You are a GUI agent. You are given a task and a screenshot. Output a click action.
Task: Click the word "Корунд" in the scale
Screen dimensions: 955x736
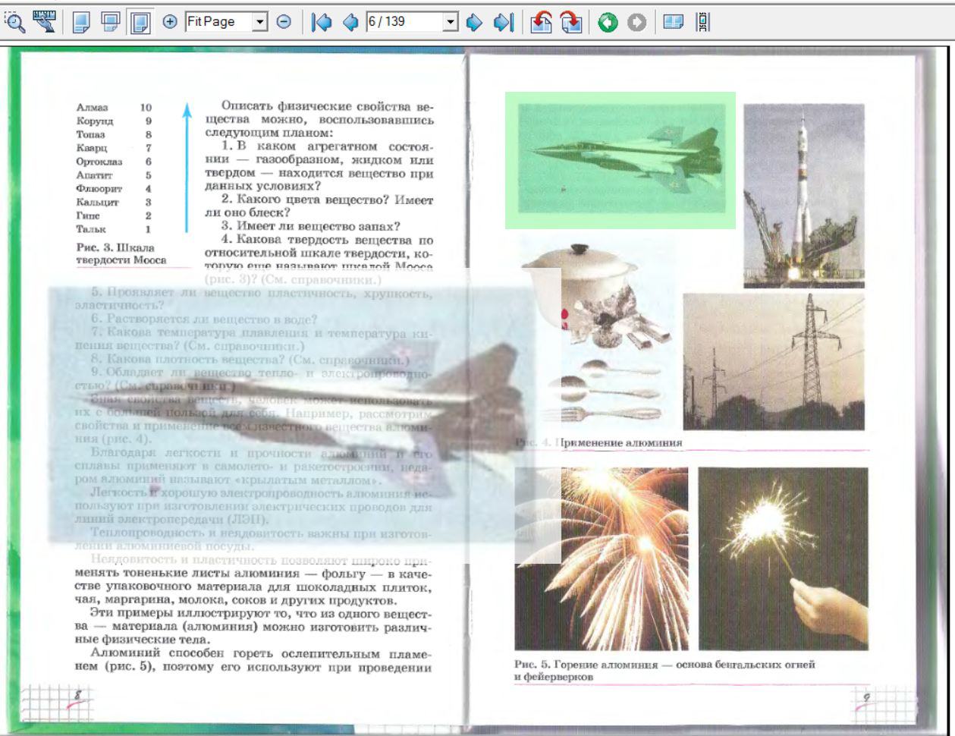[95, 121]
